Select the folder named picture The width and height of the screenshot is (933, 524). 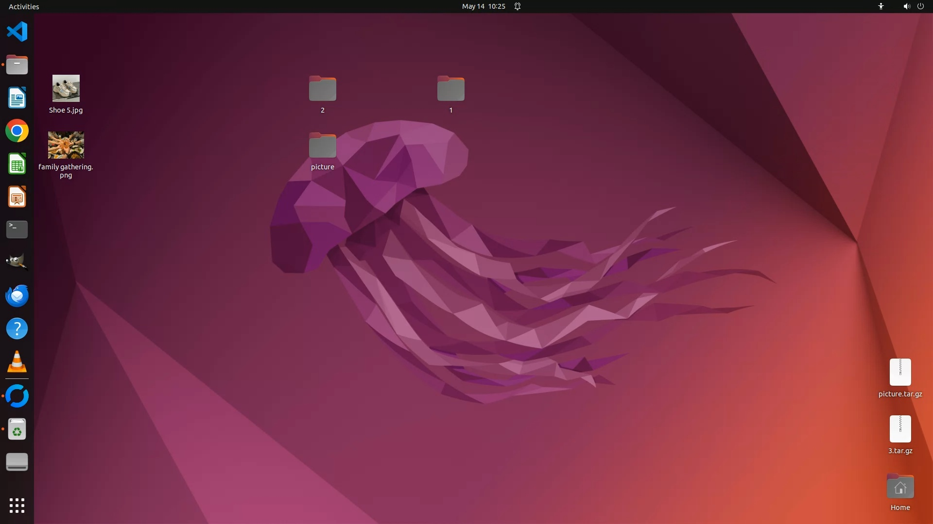323,146
